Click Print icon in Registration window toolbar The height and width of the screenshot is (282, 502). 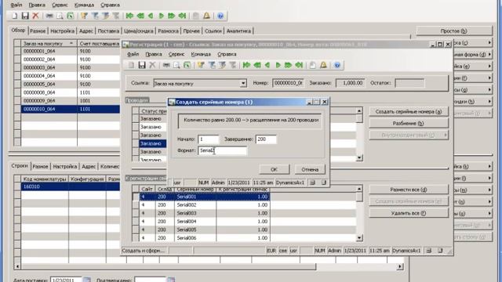pos(166,65)
